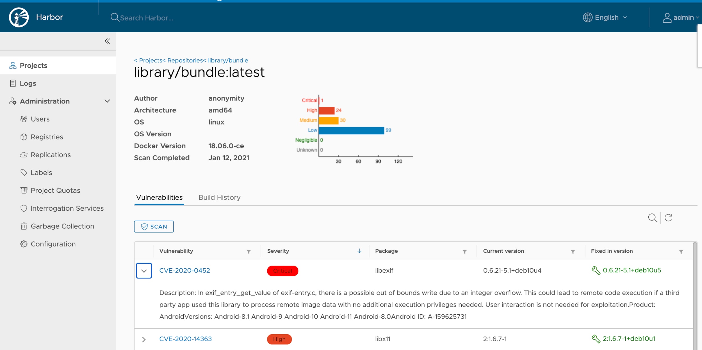
Task: Refresh the vulnerability list
Action: tap(668, 218)
